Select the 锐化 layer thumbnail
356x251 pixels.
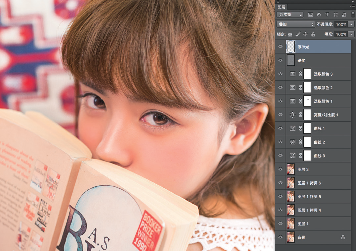point(291,60)
